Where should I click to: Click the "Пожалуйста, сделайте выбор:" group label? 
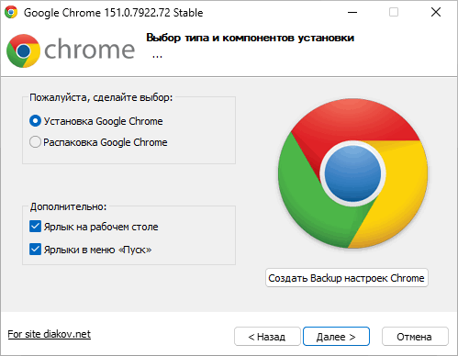[101, 97]
